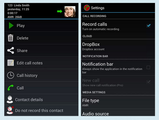Tap the Do not record contact icon

click(10, 110)
